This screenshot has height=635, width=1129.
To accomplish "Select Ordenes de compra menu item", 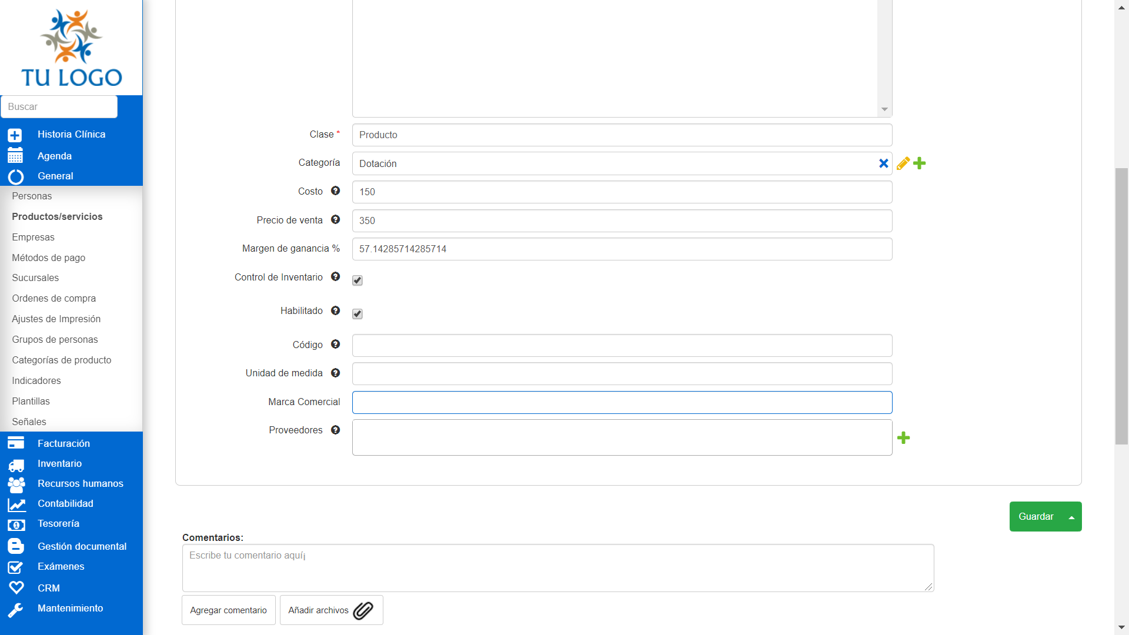I will pos(54,298).
